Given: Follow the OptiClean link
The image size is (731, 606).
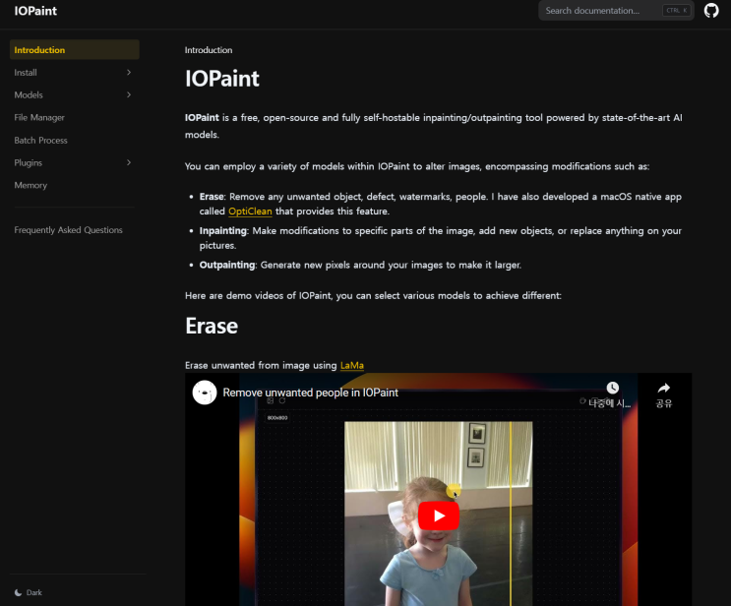Looking at the screenshot, I should [250, 212].
